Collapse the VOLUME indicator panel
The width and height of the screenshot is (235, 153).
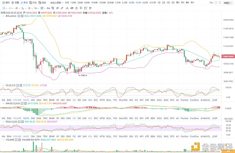pos(3,140)
